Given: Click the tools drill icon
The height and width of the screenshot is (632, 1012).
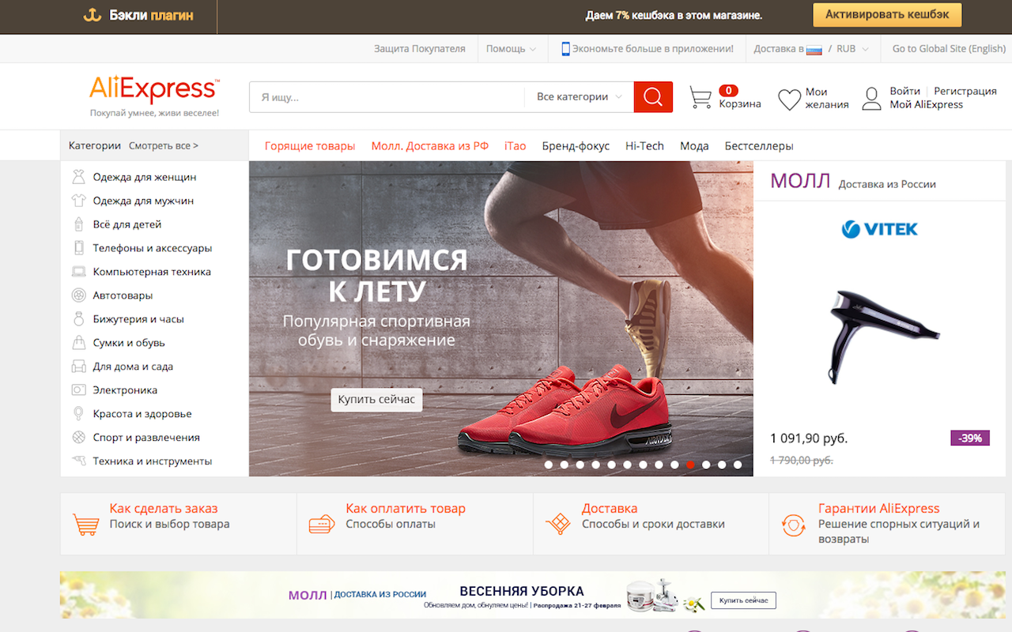Looking at the screenshot, I should [x=78, y=461].
